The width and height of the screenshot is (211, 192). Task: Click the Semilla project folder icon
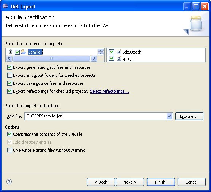pos(24,52)
